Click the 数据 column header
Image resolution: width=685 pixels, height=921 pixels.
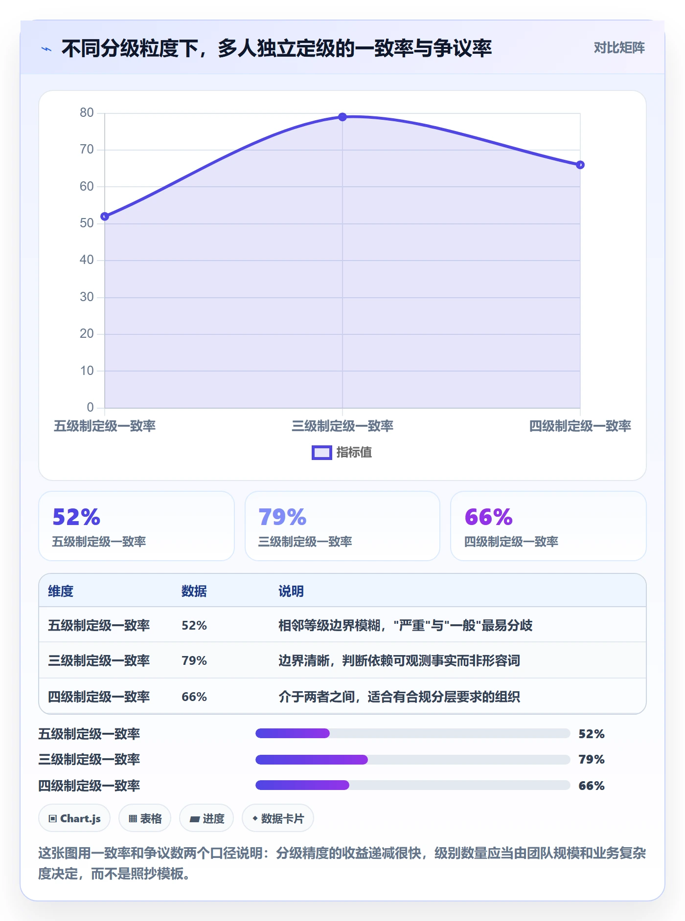(x=194, y=591)
